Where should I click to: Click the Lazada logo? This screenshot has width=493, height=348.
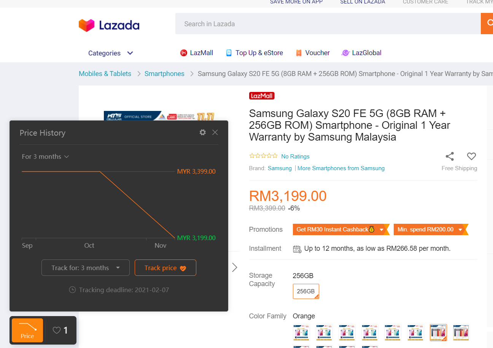(109, 25)
